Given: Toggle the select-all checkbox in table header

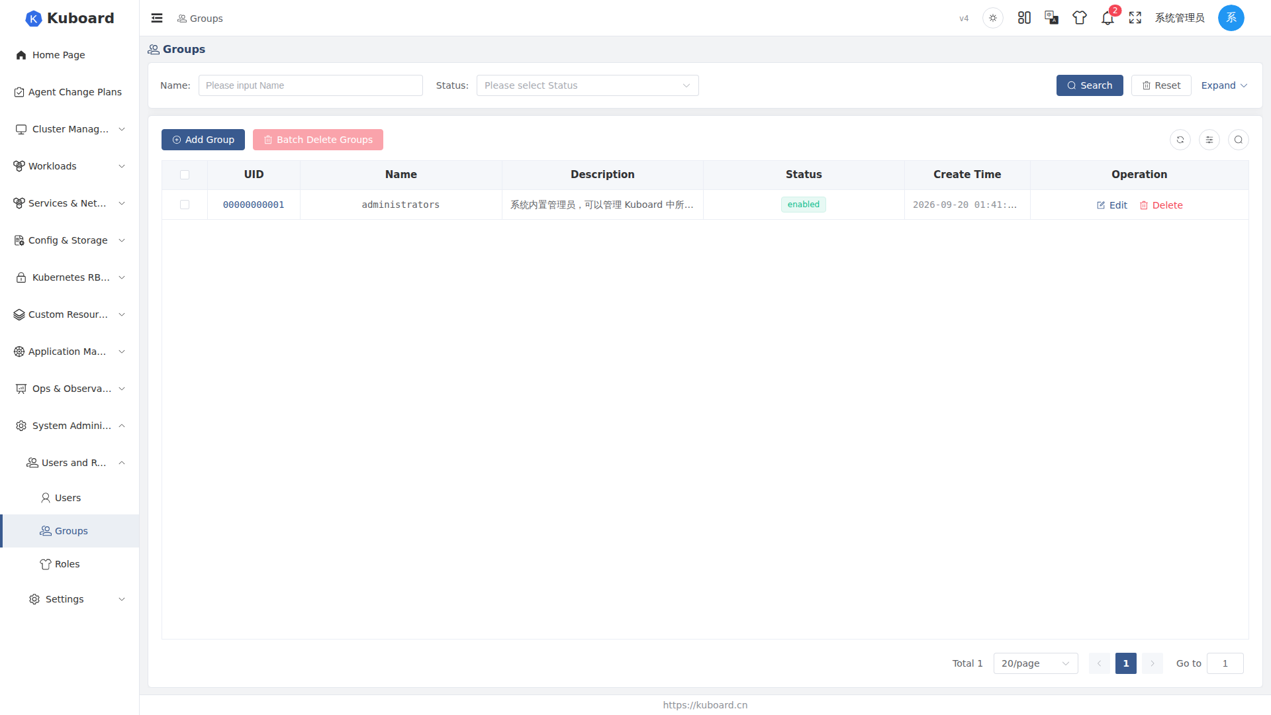Looking at the screenshot, I should 185,175.
